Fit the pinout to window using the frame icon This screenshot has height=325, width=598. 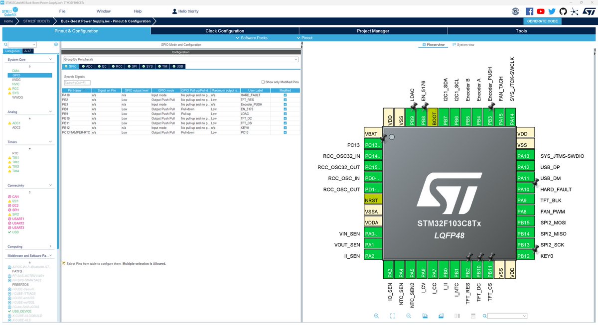(392, 316)
